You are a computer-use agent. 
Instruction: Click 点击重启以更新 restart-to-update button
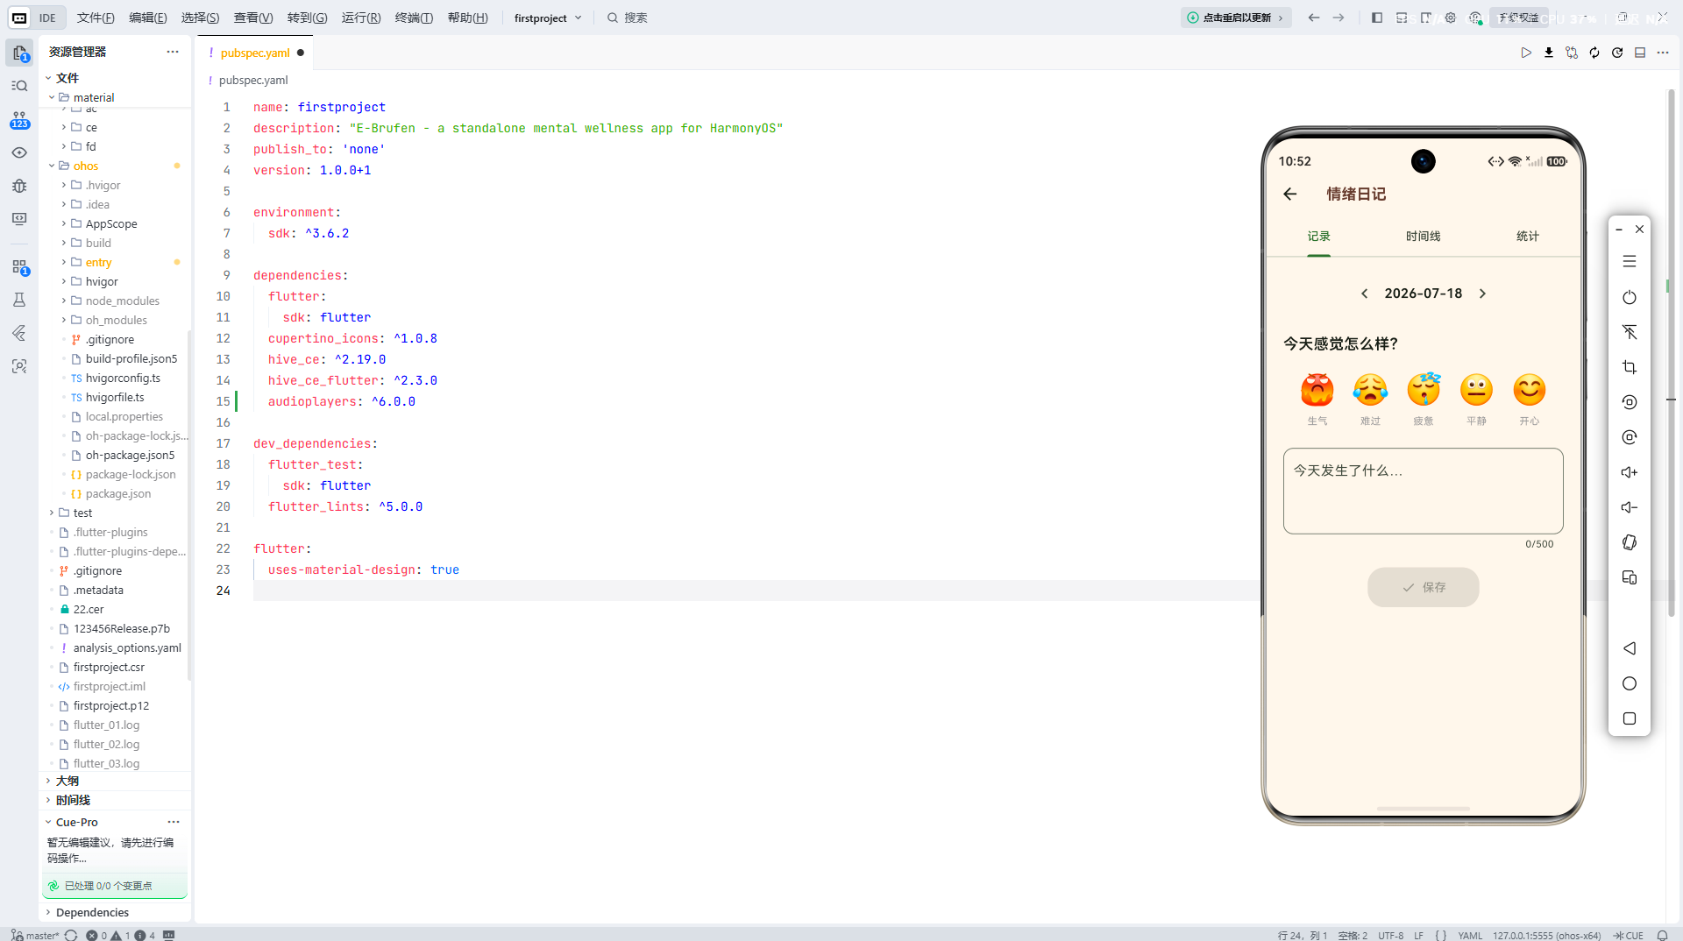1236,18
